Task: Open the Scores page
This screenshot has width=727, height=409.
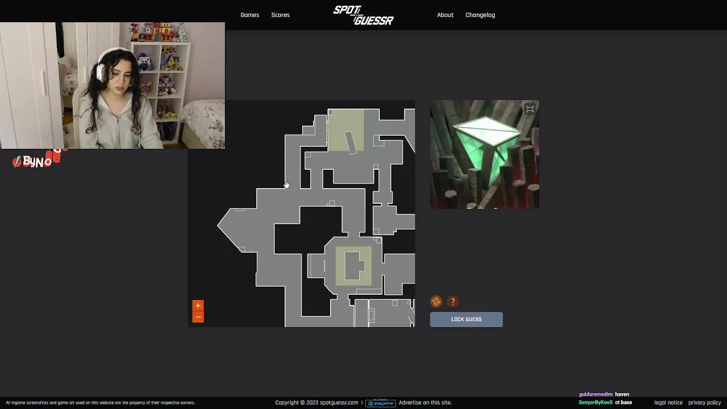Action: (281, 15)
